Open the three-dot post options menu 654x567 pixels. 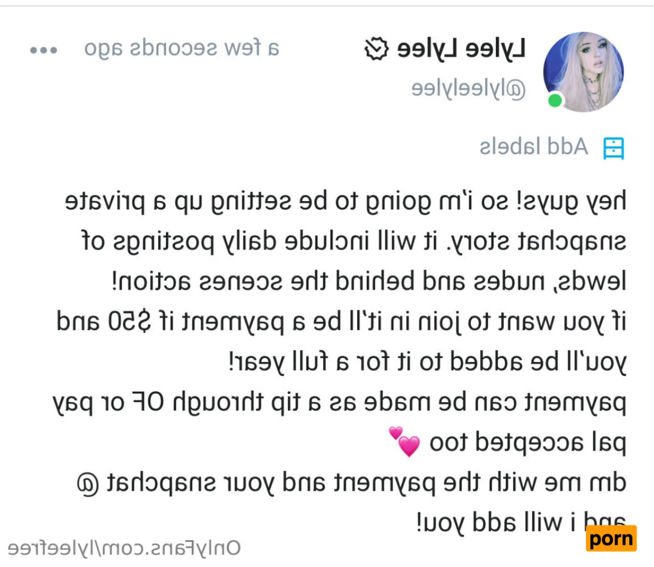coord(44,51)
